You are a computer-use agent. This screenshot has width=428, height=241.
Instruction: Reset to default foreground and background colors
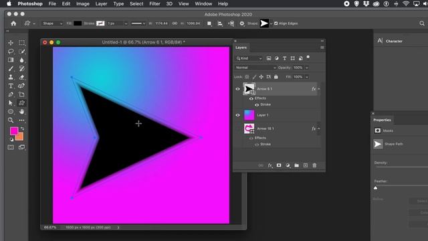click(x=11, y=139)
